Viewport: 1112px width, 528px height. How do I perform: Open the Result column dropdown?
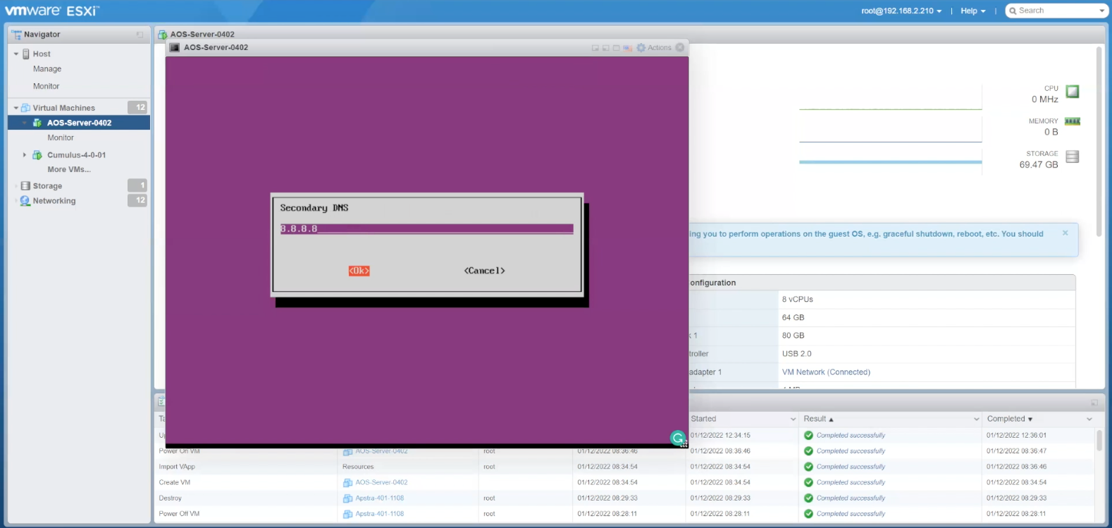(977, 419)
